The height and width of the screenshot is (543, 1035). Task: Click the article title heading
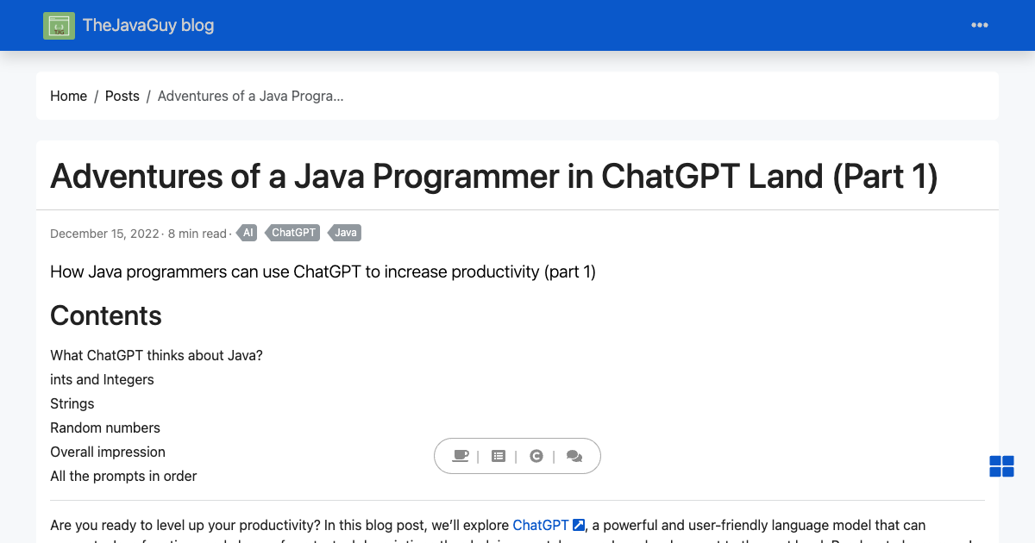click(494, 176)
